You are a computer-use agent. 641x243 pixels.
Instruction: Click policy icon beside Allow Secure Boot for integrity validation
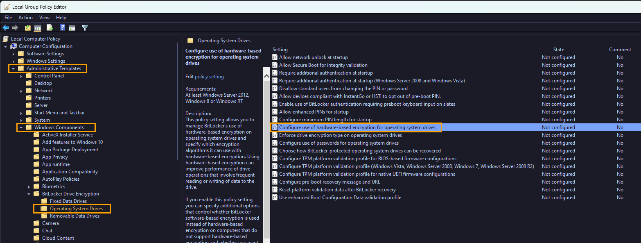(x=275, y=65)
